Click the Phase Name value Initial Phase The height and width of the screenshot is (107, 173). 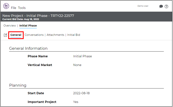[x=83, y=56]
